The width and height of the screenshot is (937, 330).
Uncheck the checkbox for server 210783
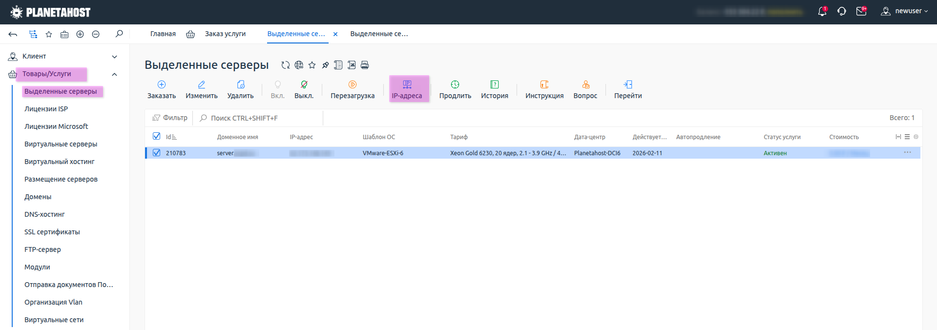[157, 153]
